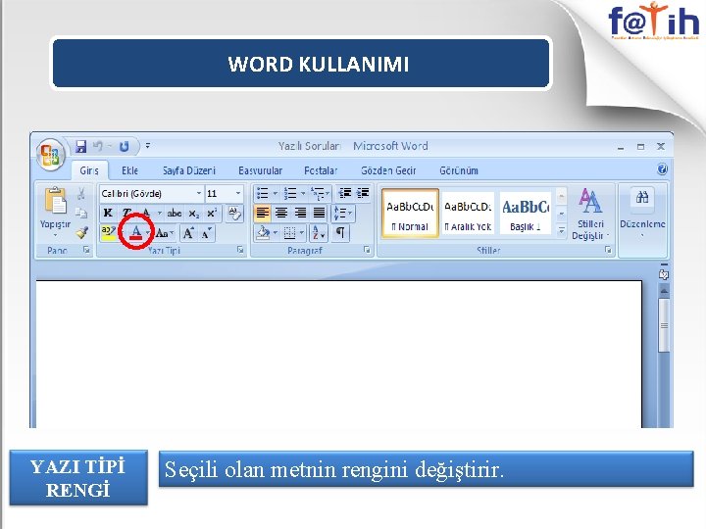Apply the Aralık Yok style
This screenshot has height=529, width=706.
coord(468,214)
